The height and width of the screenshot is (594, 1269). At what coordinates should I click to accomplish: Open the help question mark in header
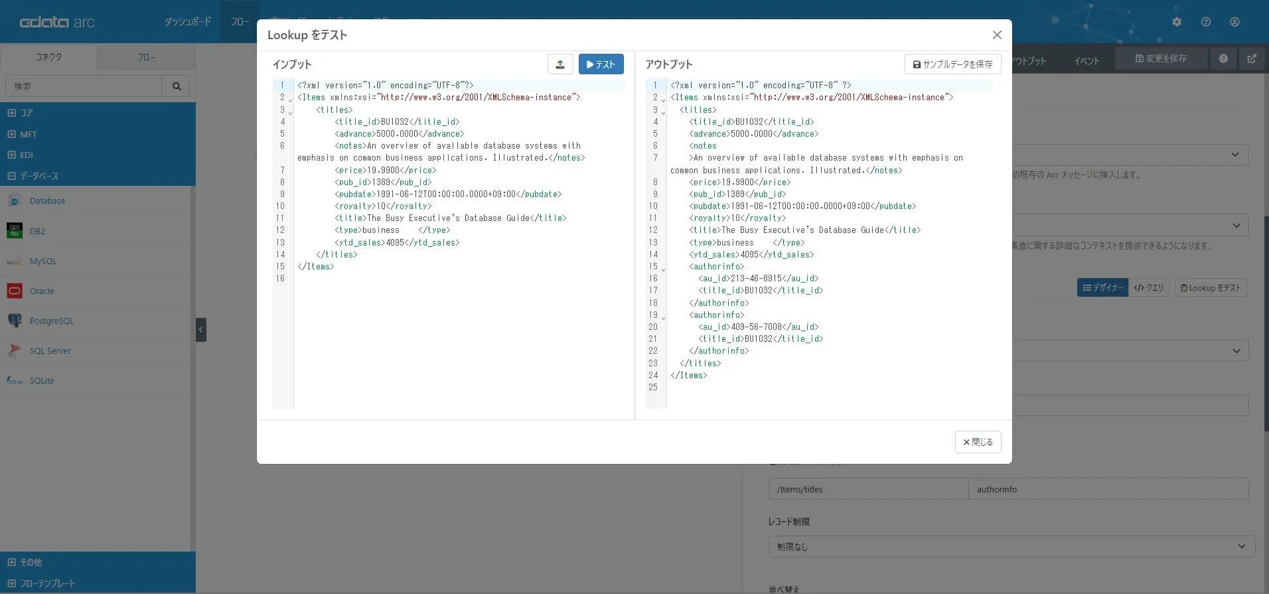[1206, 22]
